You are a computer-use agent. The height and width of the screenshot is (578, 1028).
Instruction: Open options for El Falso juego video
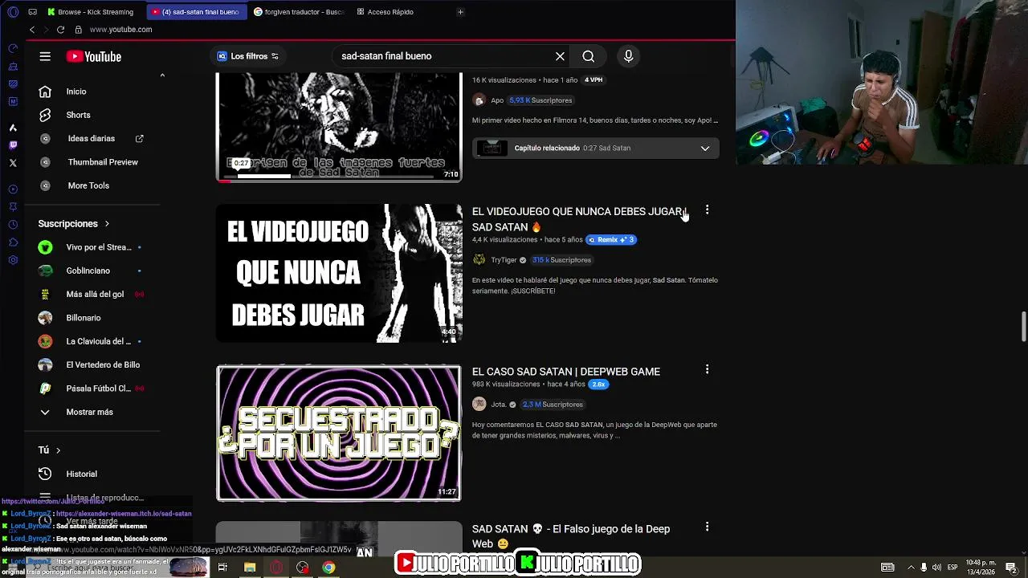tap(707, 527)
